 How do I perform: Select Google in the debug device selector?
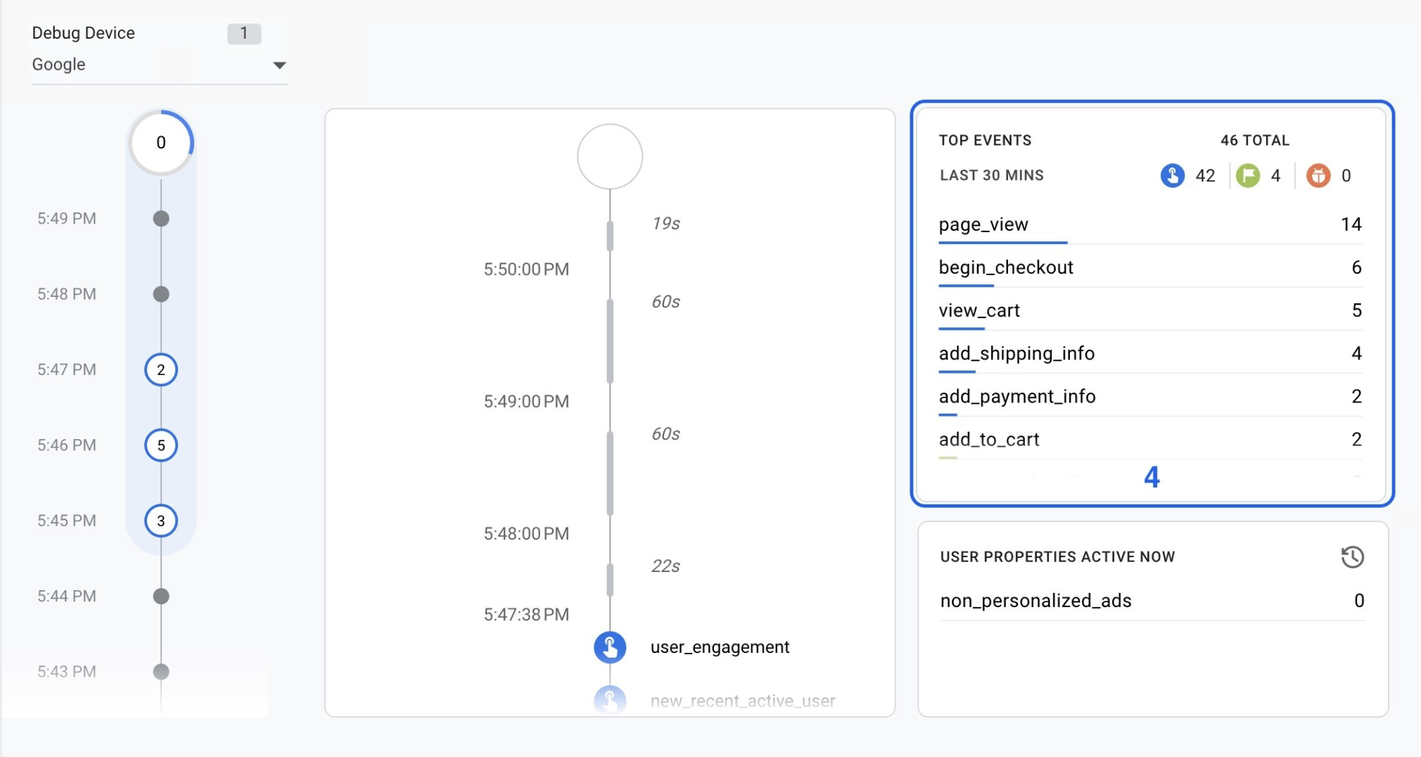tap(59, 65)
